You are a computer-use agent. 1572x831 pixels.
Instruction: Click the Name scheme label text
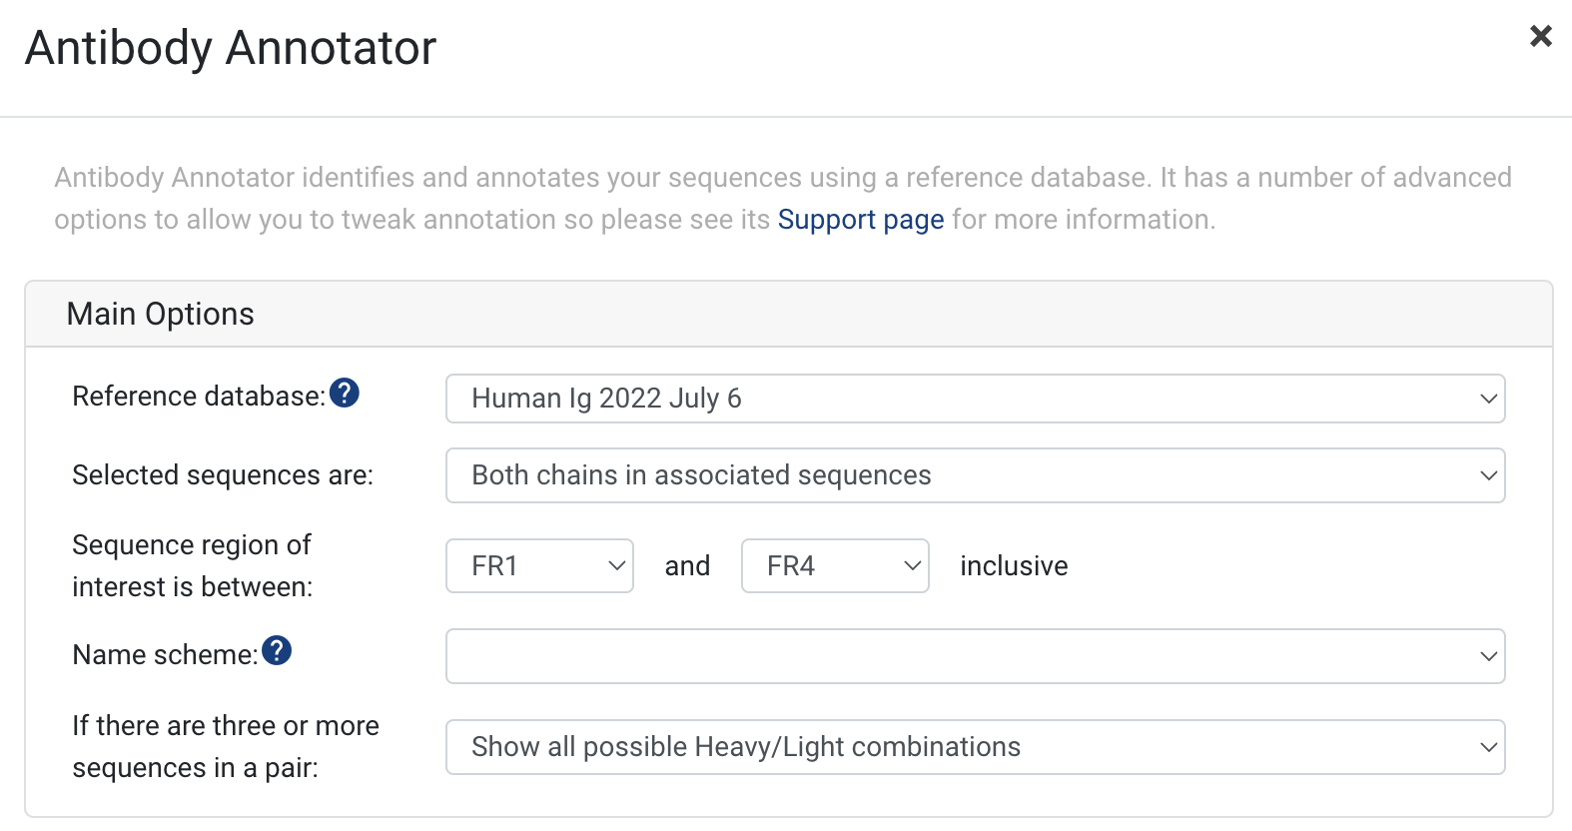(x=165, y=655)
